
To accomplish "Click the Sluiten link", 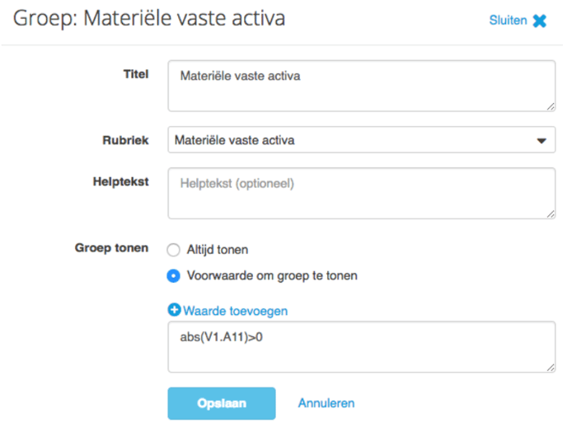I will (508, 21).
